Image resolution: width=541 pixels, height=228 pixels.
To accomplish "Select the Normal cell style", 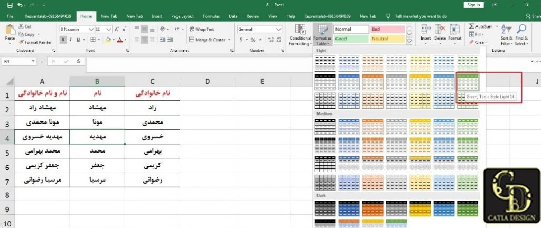I will click(351, 29).
